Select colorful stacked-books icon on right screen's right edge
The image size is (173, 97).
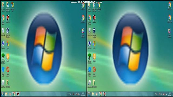(169, 31)
